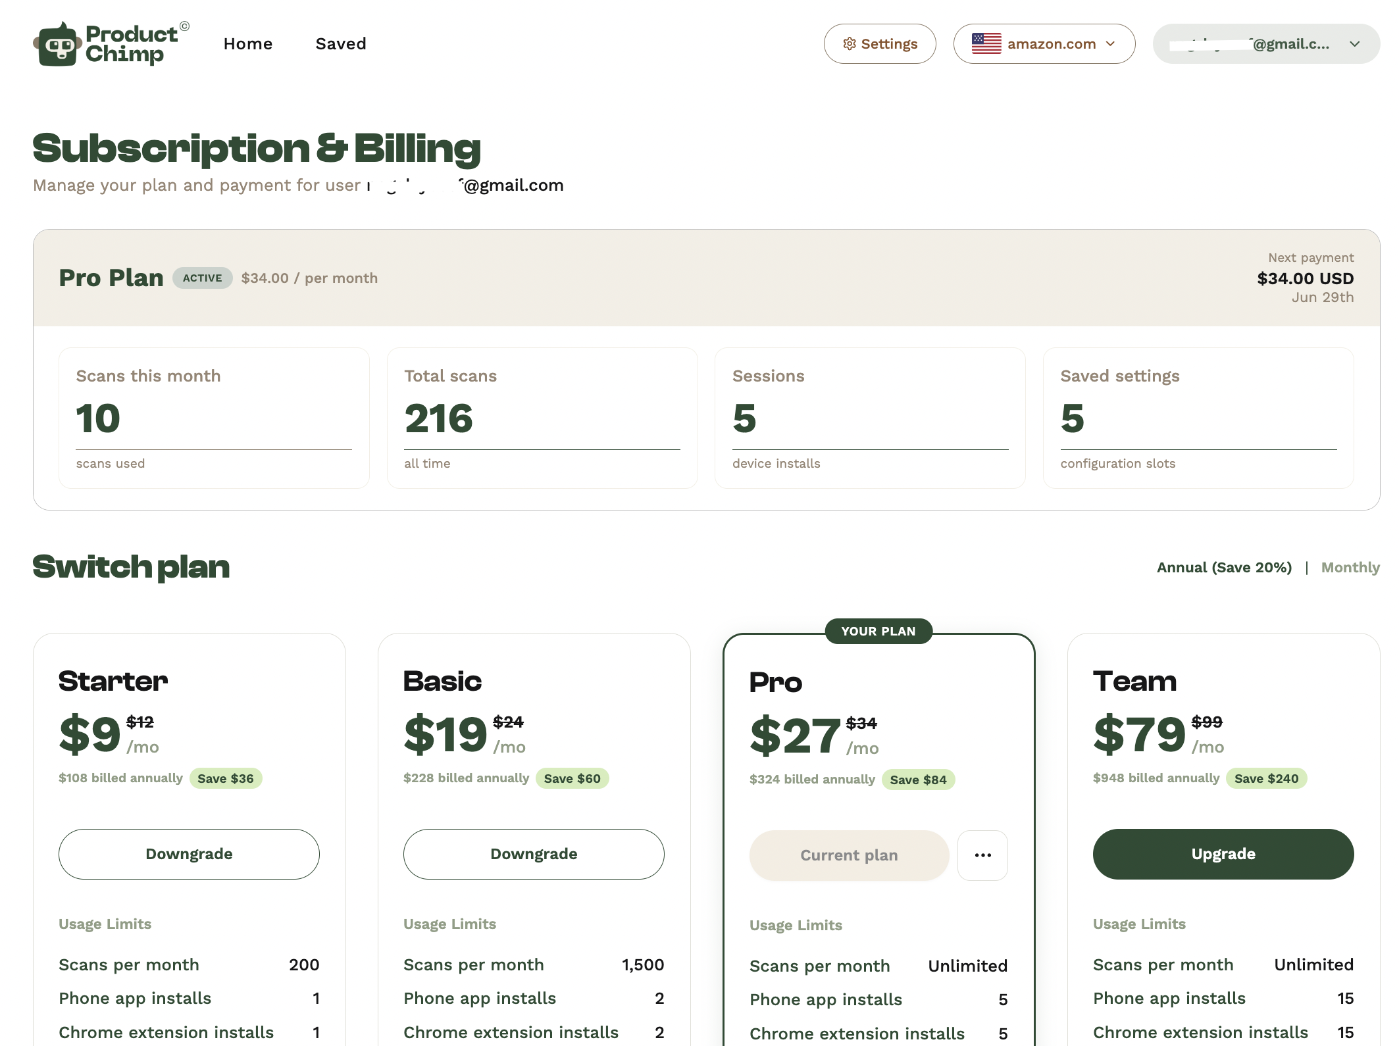Screen dimensions: 1399x1046
Task: Downgrade to the Basic plan
Action: click(x=534, y=854)
